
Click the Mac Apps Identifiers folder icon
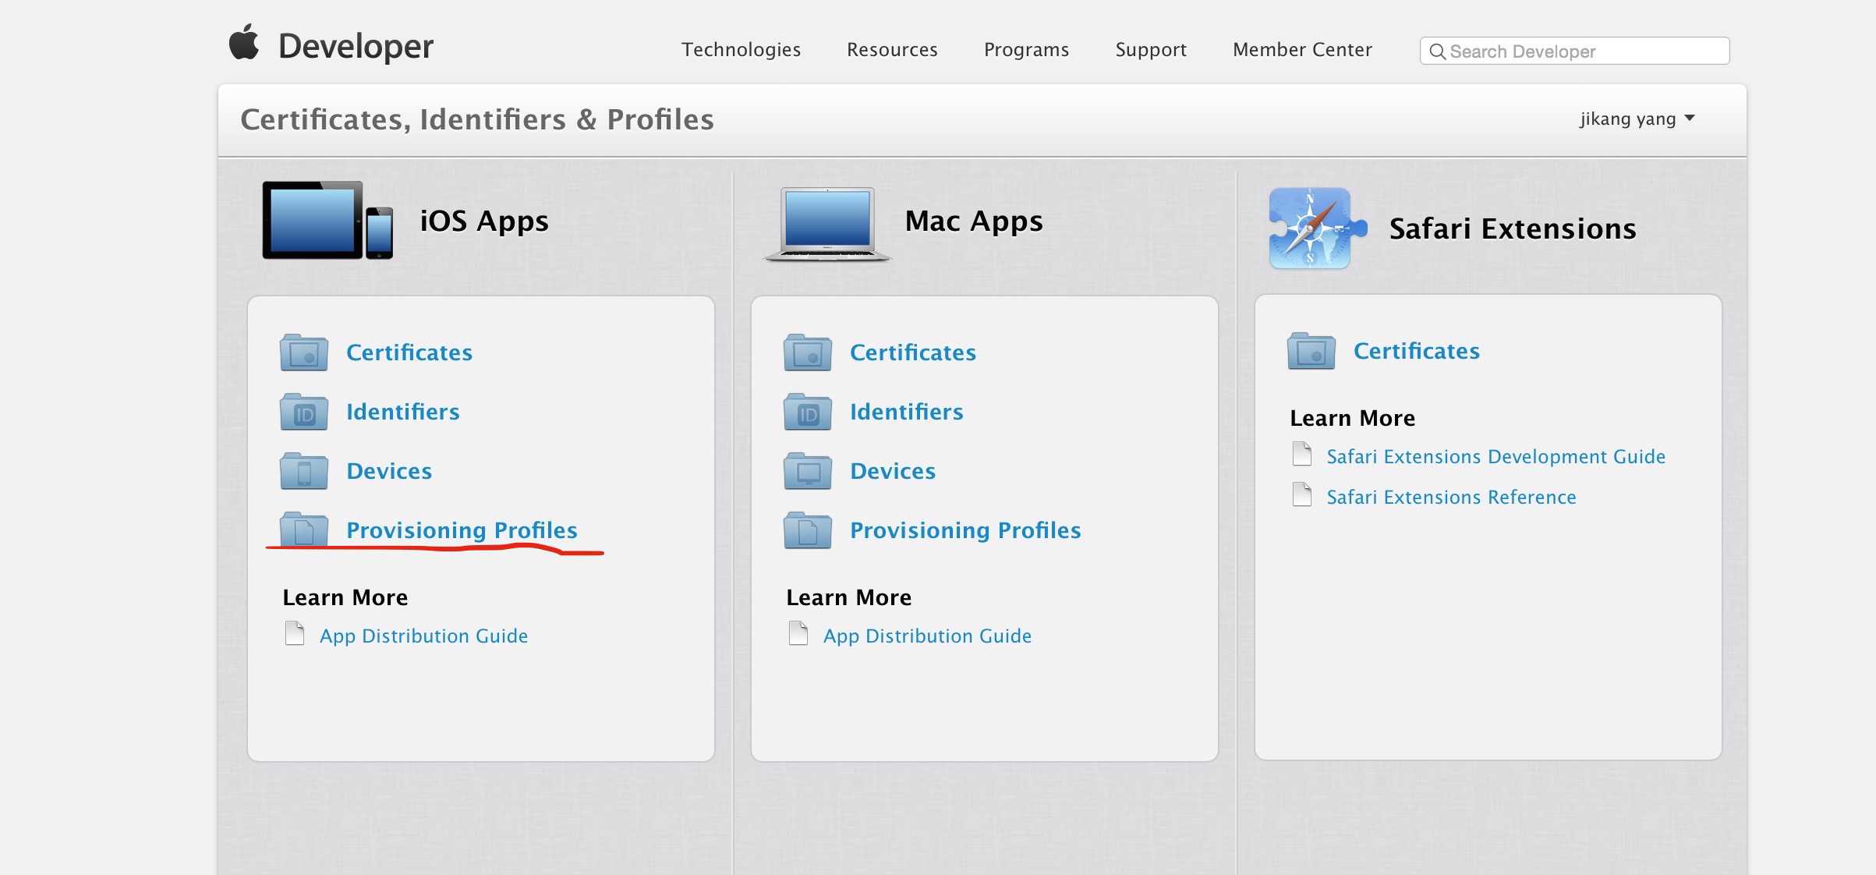pyautogui.click(x=809, y=410)
